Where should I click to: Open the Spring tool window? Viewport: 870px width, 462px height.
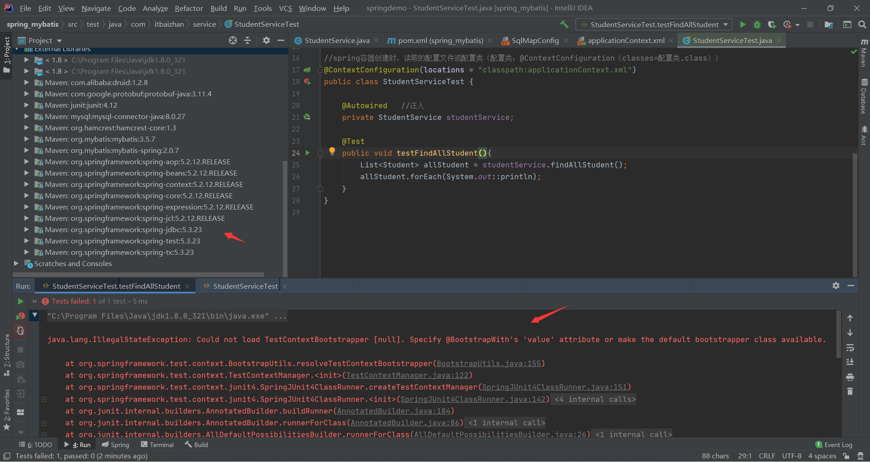click(116, 445)
